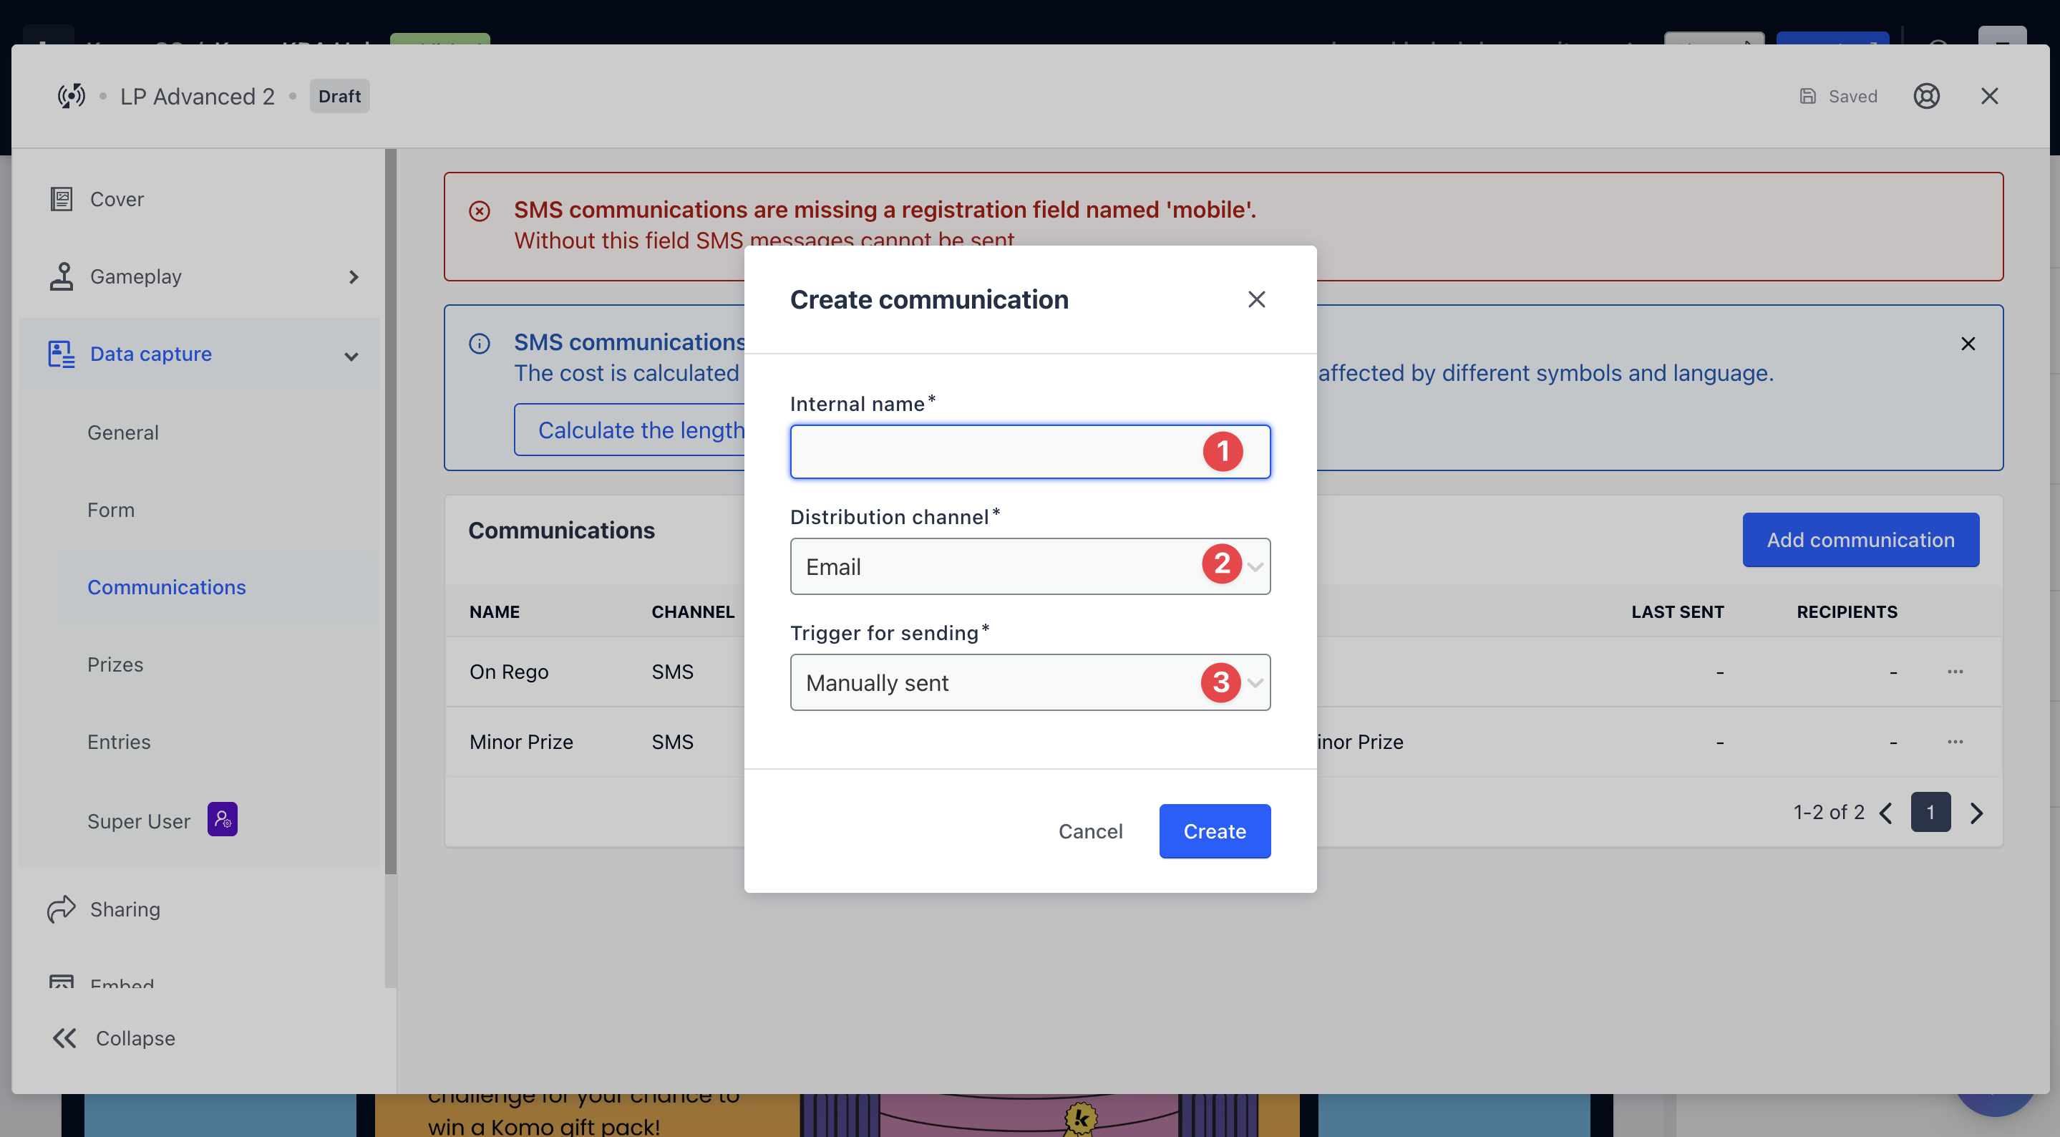This screenshot has width=2060, height=1137.
Task: Click the Data capture form icon
Action: (x=62, y=354)
